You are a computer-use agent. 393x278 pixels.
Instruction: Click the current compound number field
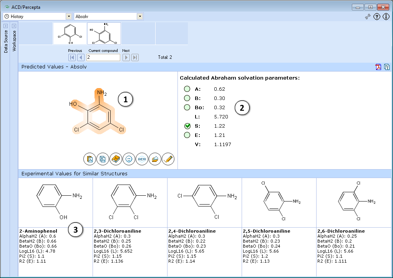(x=103, y=57)
